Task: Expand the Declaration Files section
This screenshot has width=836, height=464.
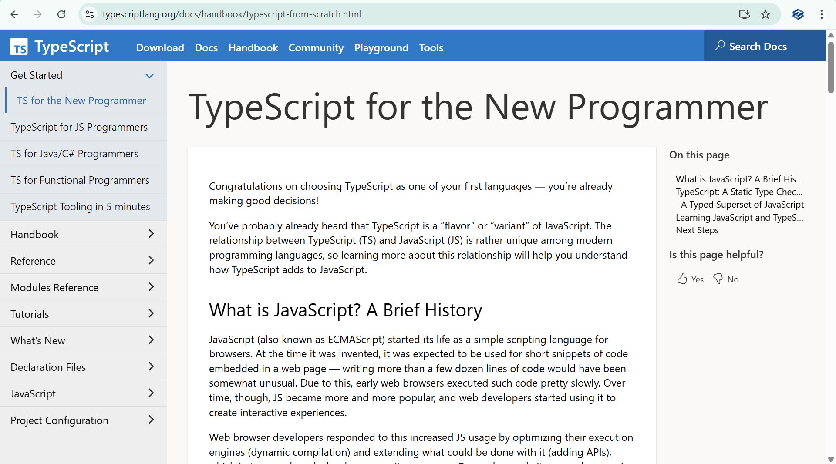Action: (x=151, y=367)
